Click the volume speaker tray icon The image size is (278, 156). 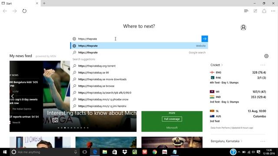tap(253, 152)
